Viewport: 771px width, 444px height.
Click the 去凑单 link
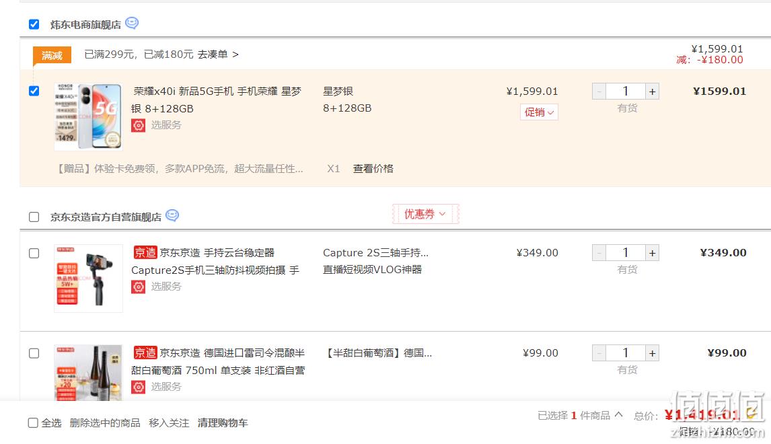point(219,54)
